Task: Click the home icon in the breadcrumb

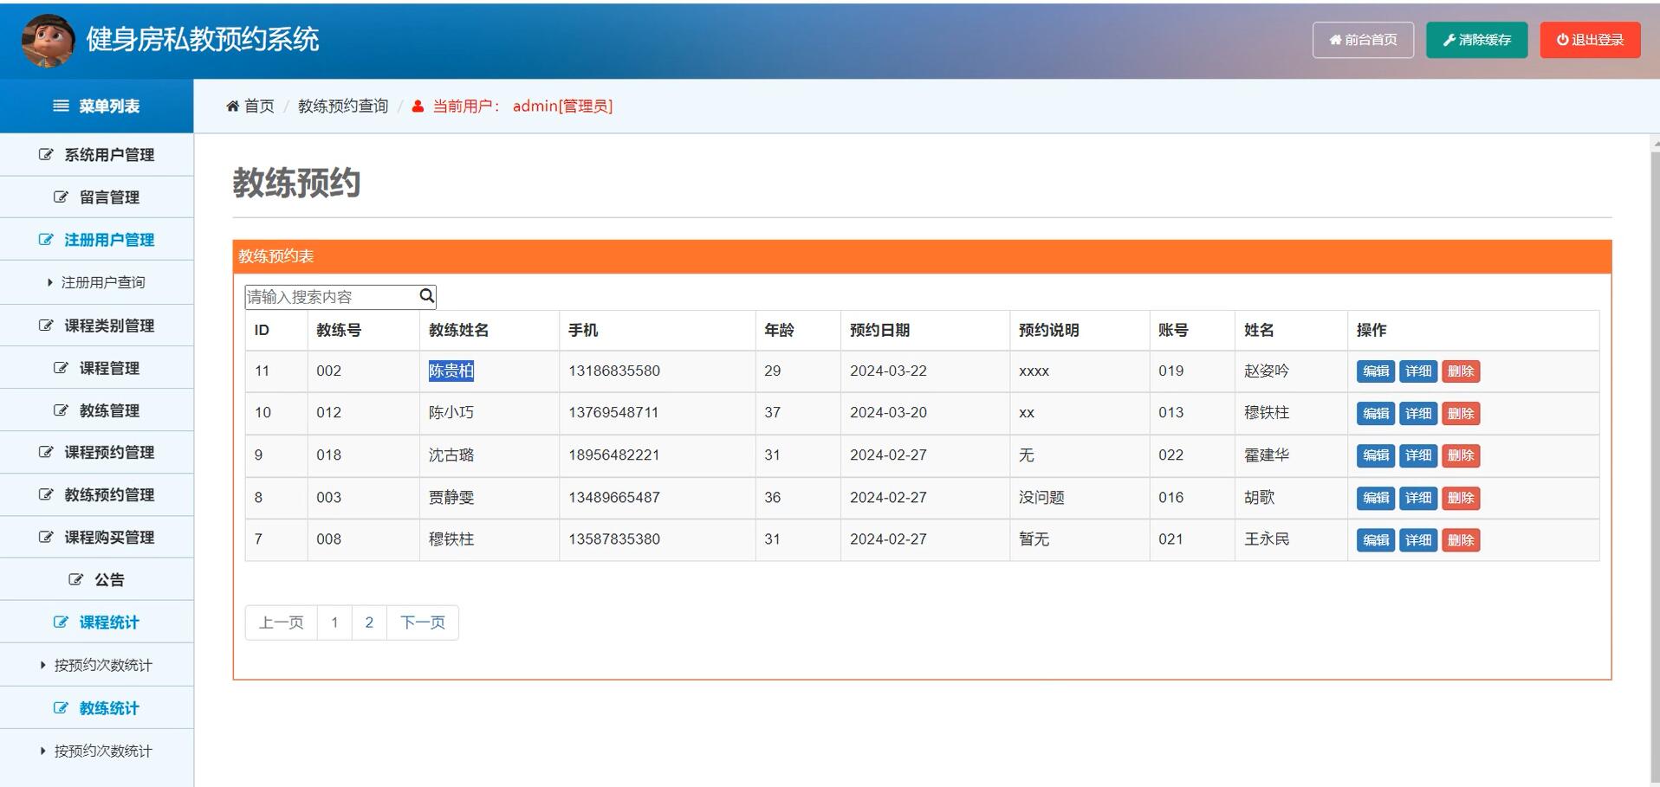Action: [232, 106]
